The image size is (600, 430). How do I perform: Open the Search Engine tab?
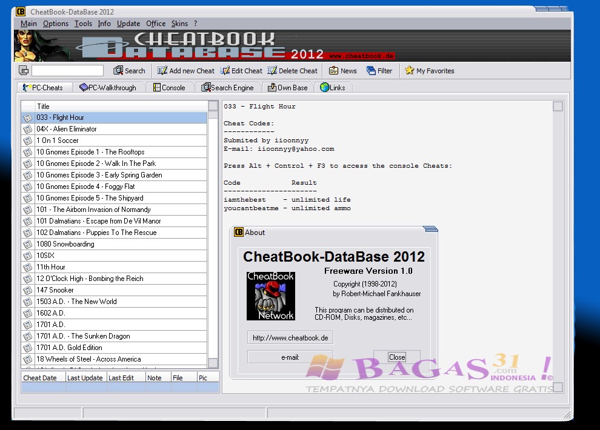pos(228,88)
